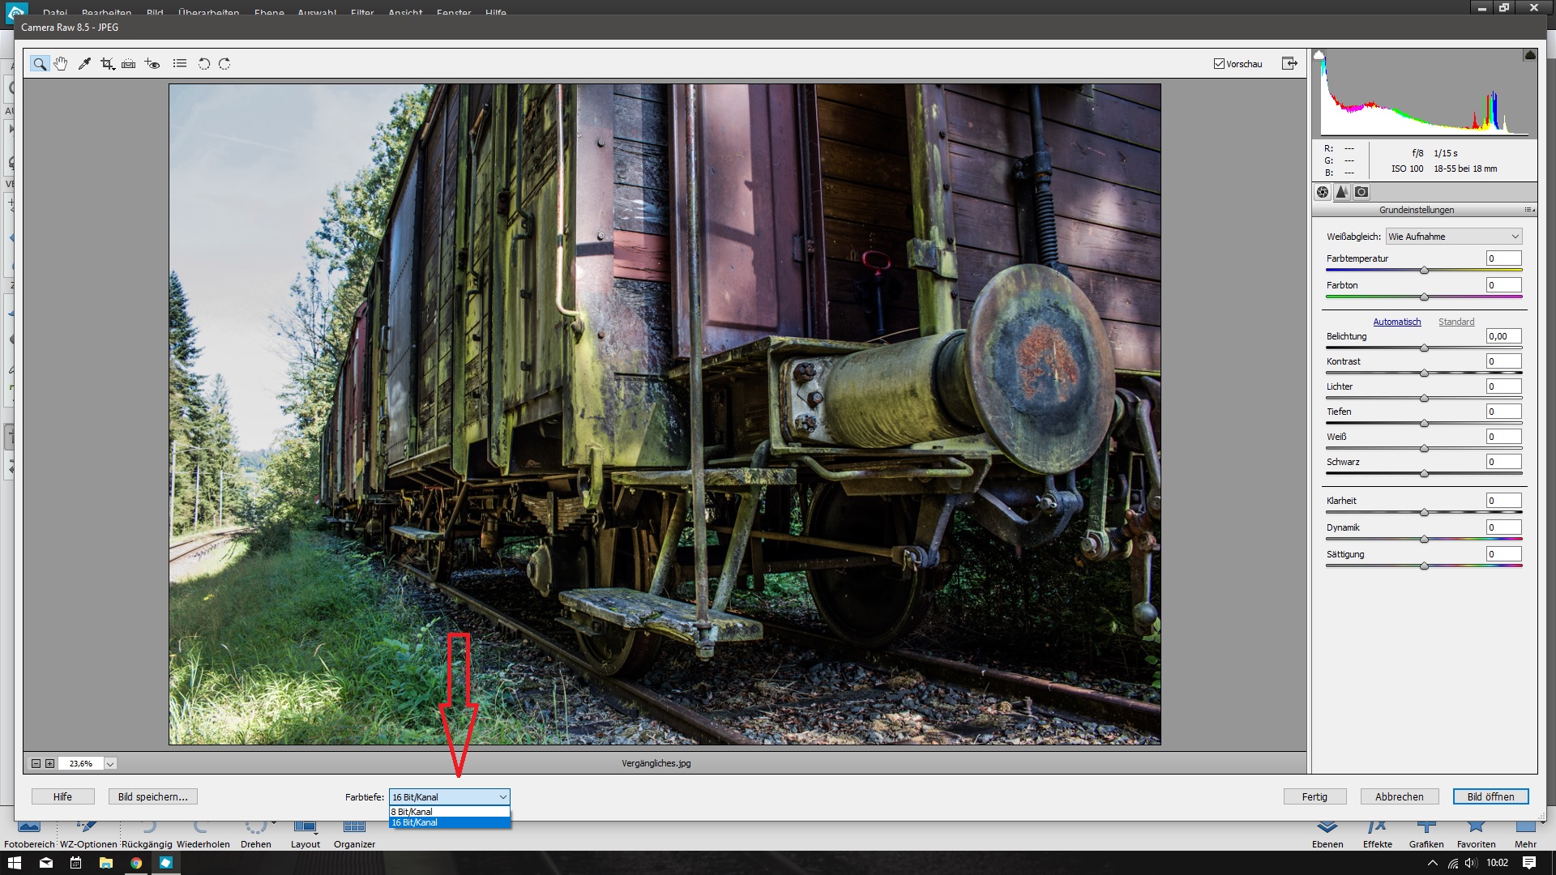Switch to the Detail sharpening tab icon
1556x875 pixels.
point(1342,192)
